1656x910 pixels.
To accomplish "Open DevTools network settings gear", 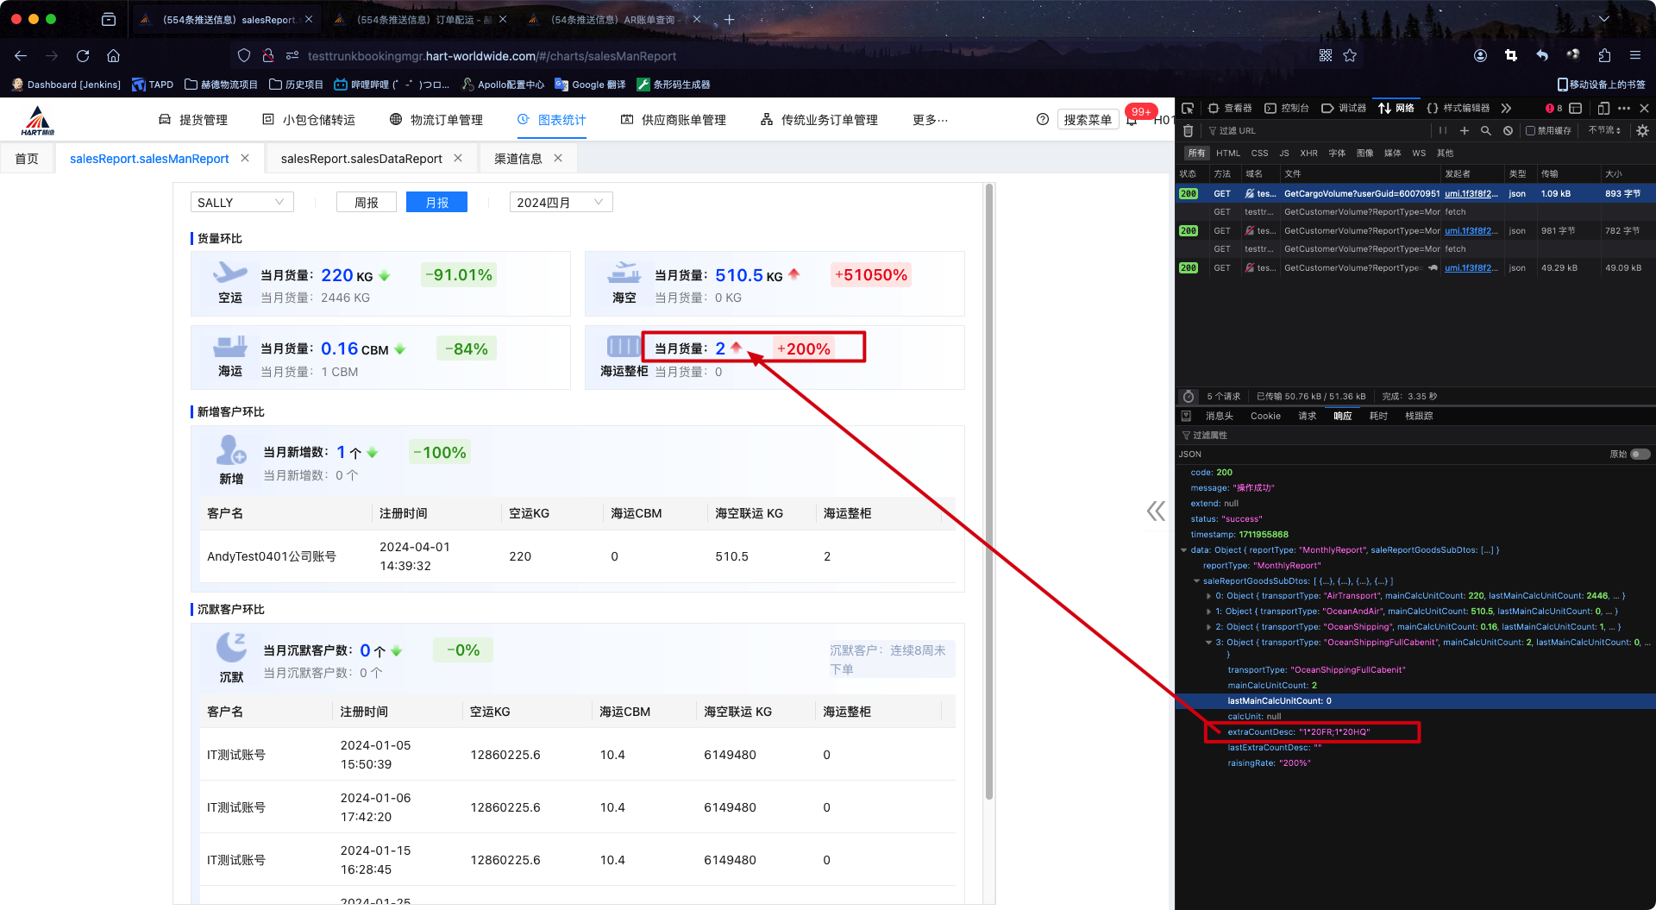I will tap(1642, 130).
